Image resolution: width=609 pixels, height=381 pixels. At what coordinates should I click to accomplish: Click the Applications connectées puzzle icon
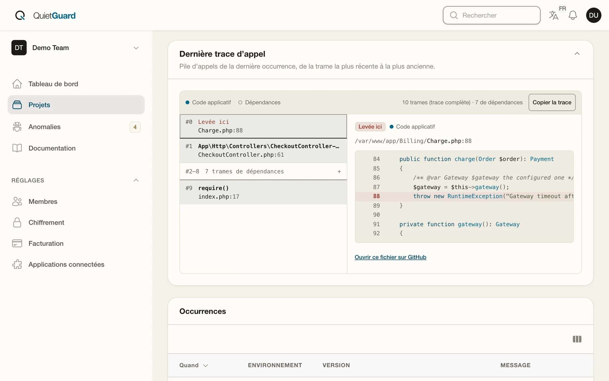tap(17, 264)
